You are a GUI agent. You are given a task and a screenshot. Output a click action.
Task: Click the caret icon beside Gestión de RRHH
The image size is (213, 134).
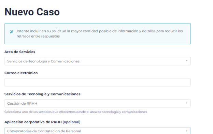click(x=187, y=103)
